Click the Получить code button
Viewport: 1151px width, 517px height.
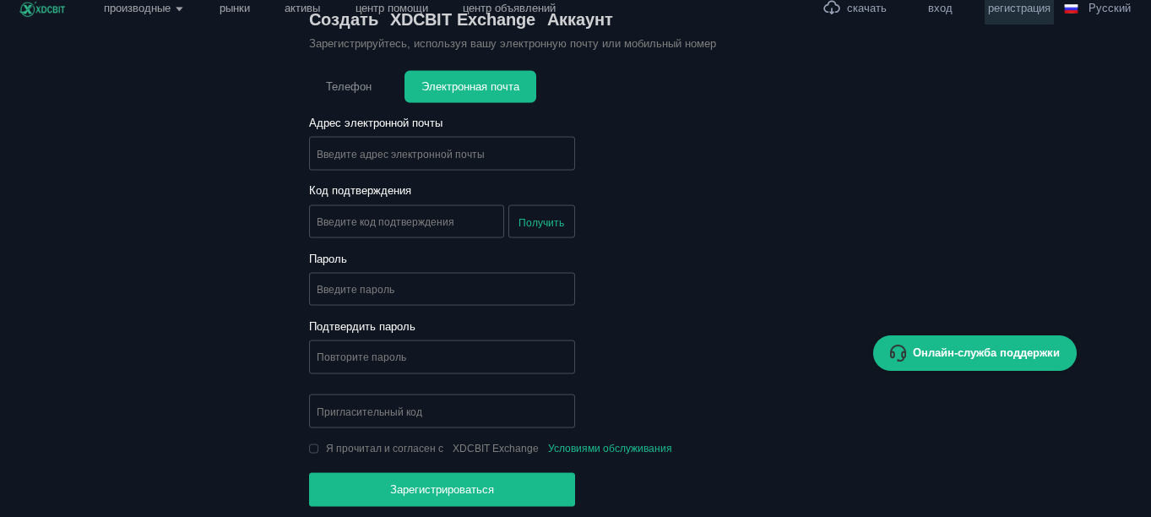[x=541, y=222]
